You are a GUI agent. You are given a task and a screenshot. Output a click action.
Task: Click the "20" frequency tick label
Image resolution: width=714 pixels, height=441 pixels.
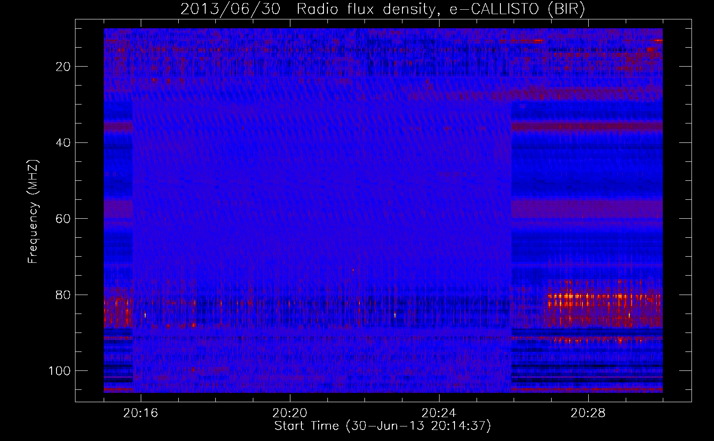[64, 67]
